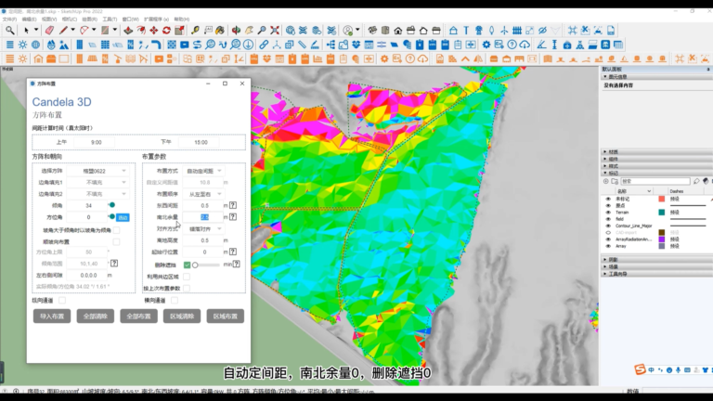Click the Terrain tag teal color swatch
This screenshot has height=401, width=713.
point(662,213)
